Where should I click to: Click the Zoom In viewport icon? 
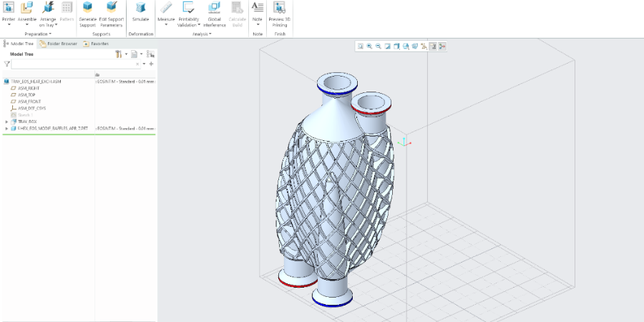tap(369, 46)
